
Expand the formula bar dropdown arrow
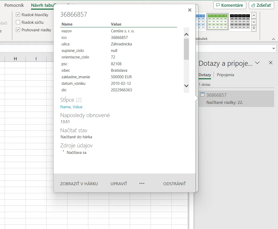(274, 49)
